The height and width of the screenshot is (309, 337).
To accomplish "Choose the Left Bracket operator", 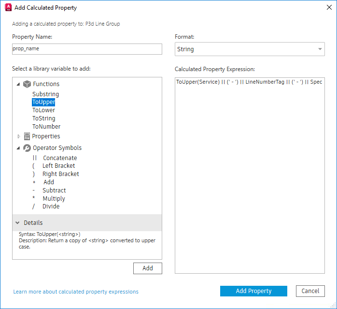I will click(x=58, y=166).
